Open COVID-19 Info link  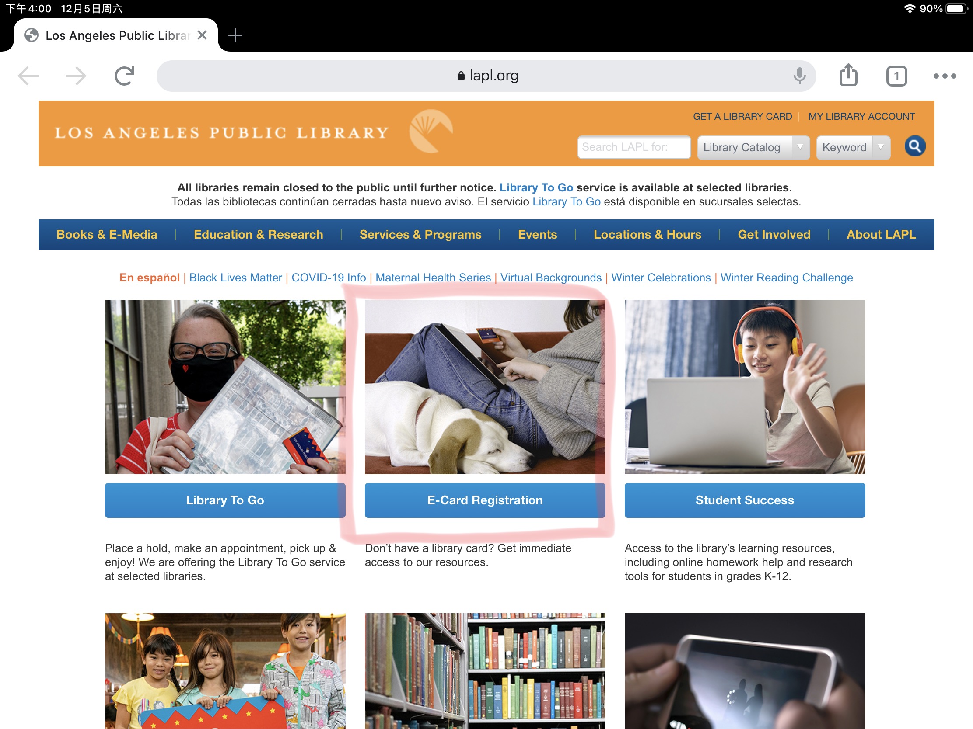[x=329, y=278]
